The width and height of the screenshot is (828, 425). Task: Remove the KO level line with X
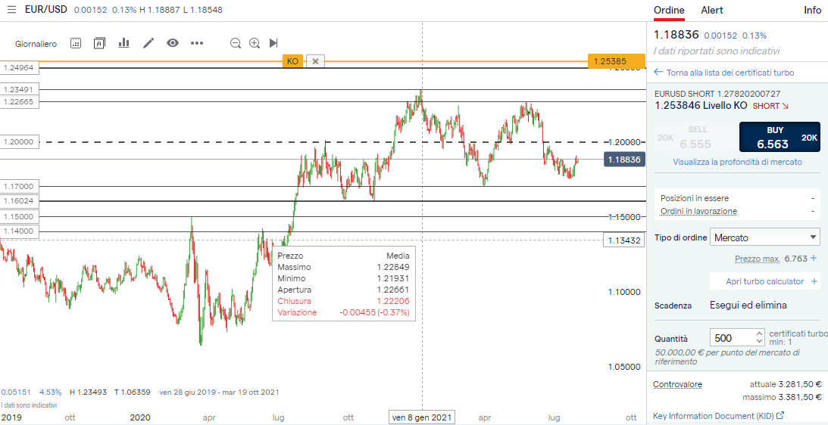(x=315, y=61)
